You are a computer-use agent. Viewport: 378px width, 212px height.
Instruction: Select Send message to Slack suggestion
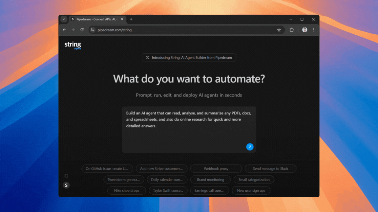click(270, 168)
